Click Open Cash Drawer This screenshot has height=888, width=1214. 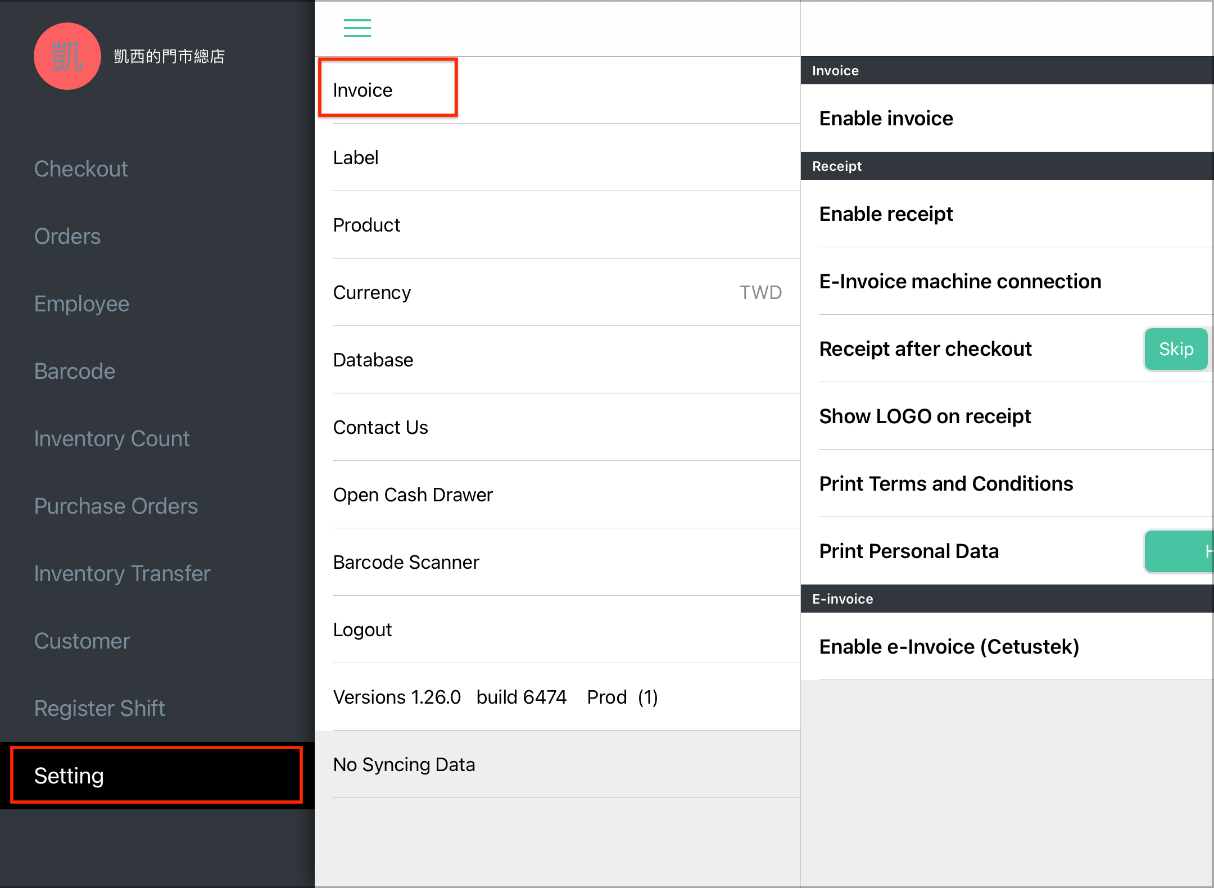point(558,495)
